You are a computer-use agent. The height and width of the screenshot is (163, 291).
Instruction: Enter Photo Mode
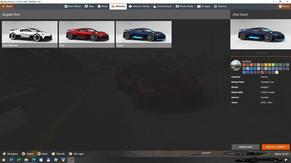click(184, 6)
